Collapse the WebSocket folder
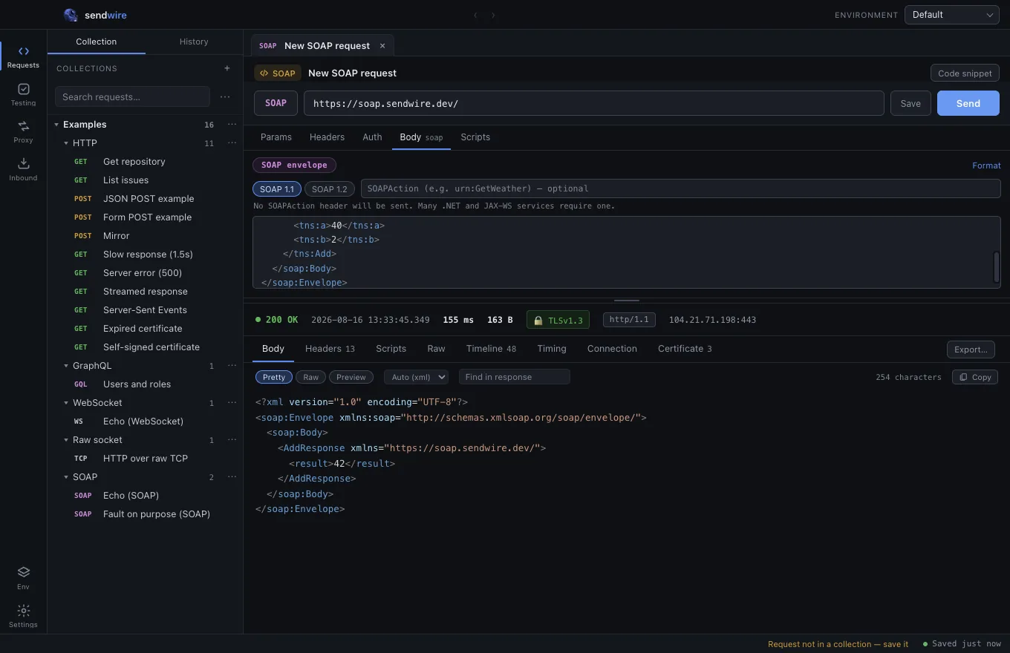Viewport: 1010px width, 653px height. (x=66, y=403)
